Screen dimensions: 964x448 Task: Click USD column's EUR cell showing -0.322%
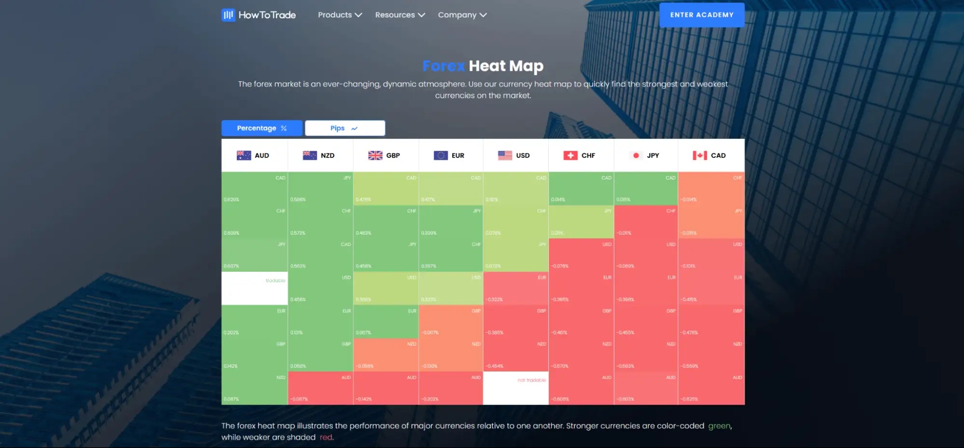pyautogui.click(x=516, y=288)
